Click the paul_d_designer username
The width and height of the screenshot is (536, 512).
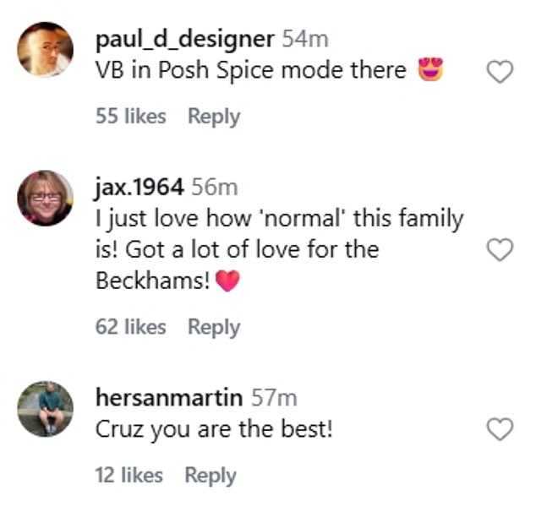184,39
